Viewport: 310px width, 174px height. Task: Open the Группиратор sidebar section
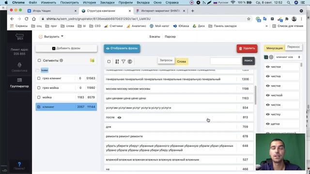pos(19,83)
